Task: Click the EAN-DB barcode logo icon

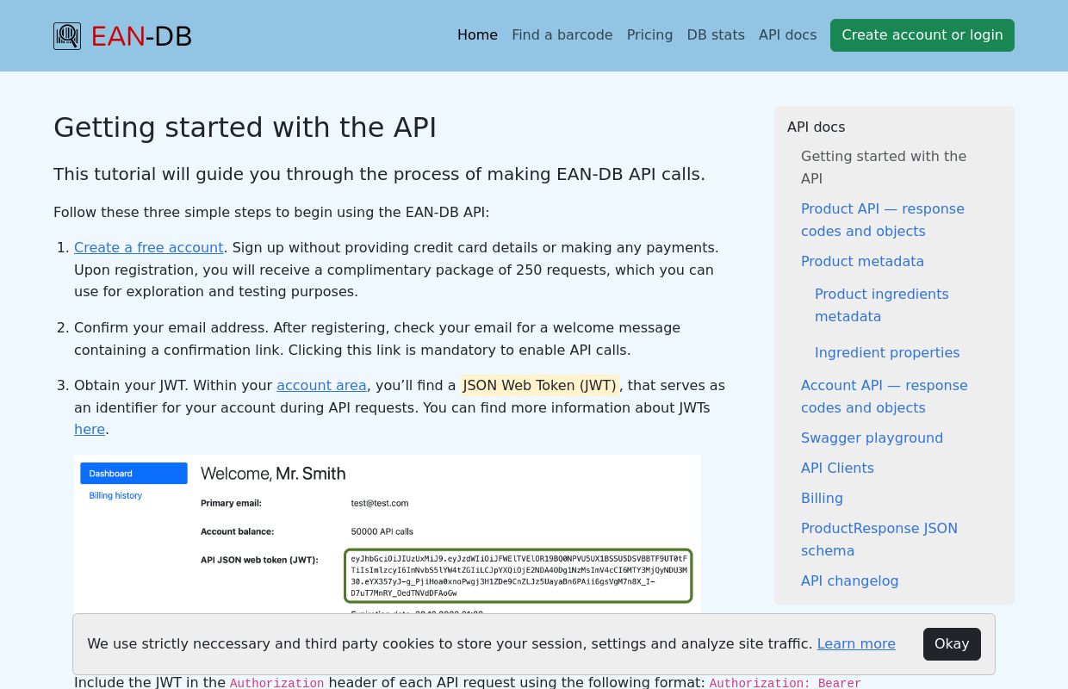Action: [x=67, y=36]
